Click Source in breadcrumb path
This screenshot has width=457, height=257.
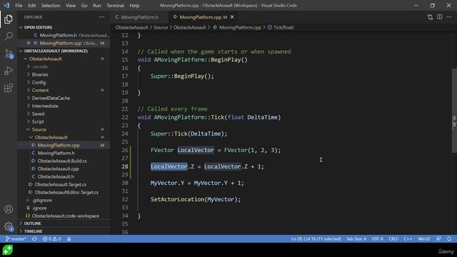click(x=161, y=27)
